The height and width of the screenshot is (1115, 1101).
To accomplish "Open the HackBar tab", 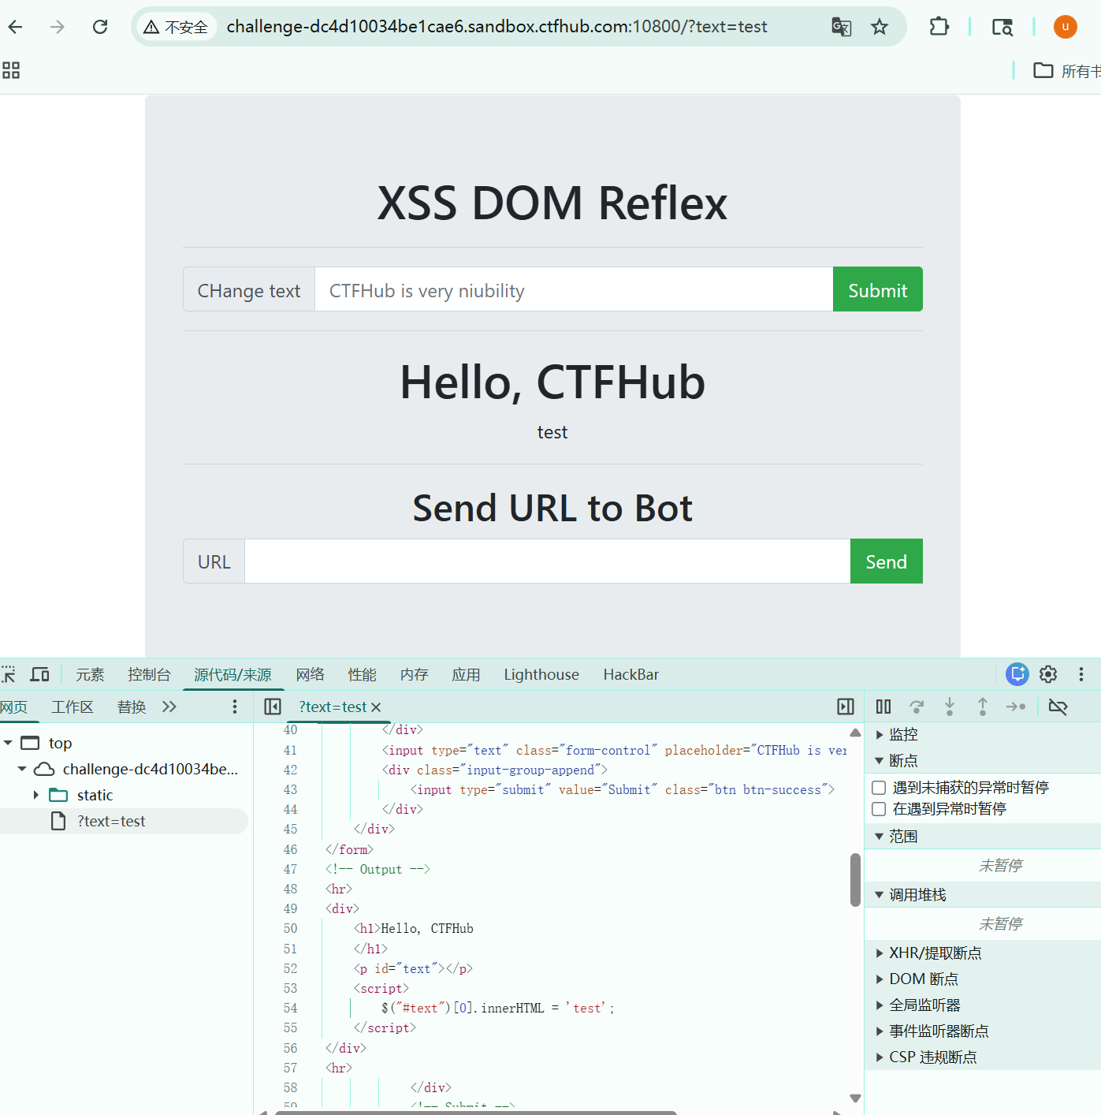I will (631, 674).
